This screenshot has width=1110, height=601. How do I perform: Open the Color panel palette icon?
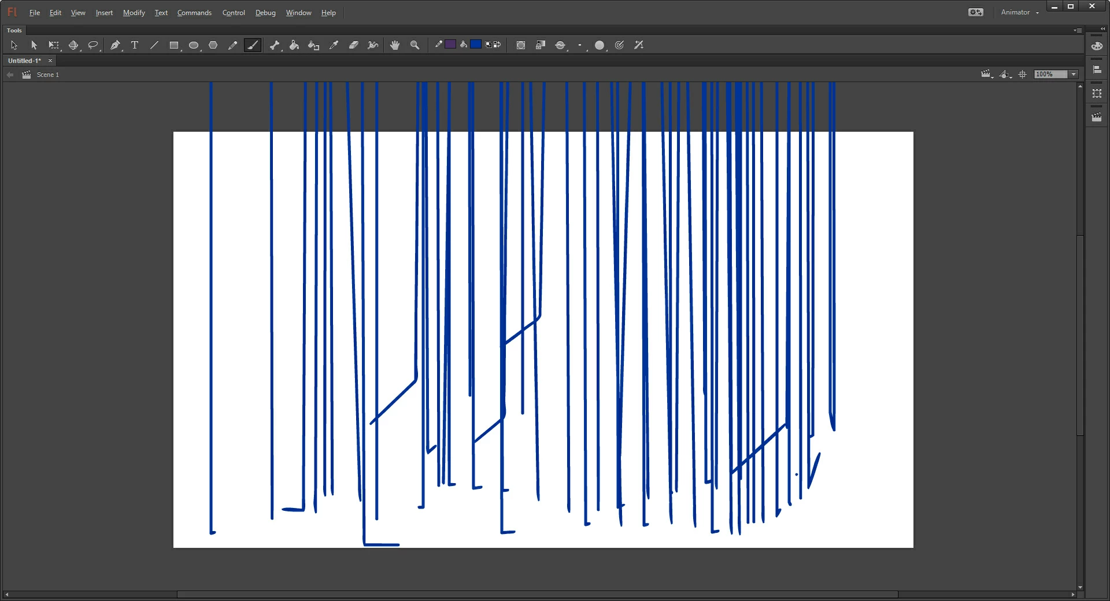pos(1097,46)
